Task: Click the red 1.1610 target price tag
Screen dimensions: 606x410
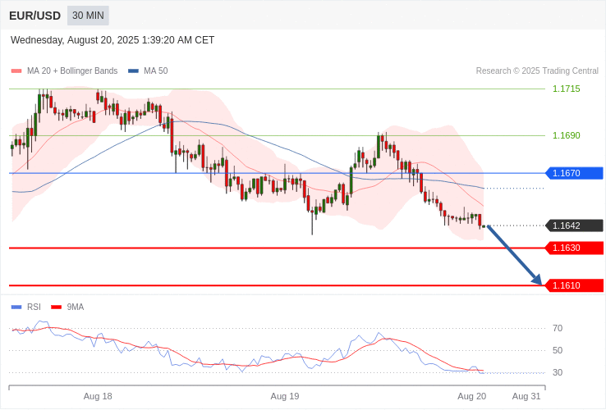Action: tap(574, 285)
